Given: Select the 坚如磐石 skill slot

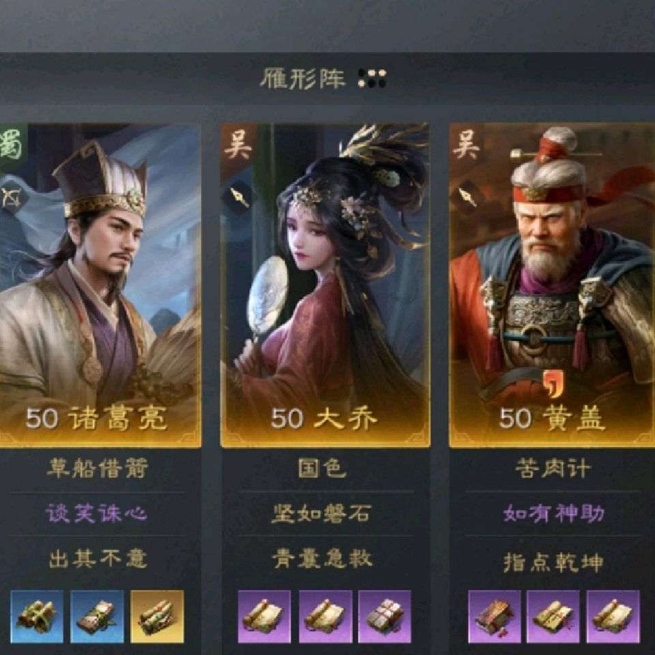Looking at the screenshot, I should point(321,514).
